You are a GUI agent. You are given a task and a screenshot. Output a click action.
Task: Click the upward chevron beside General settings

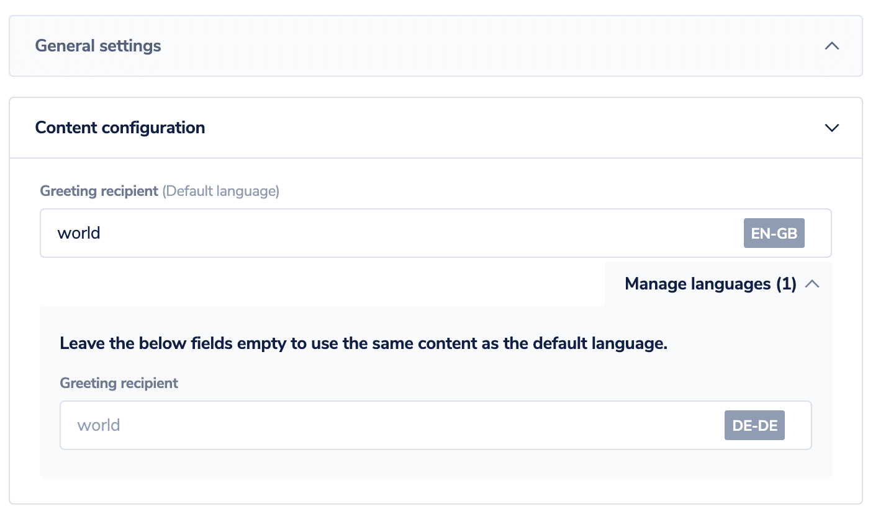(x=832, y=46)
